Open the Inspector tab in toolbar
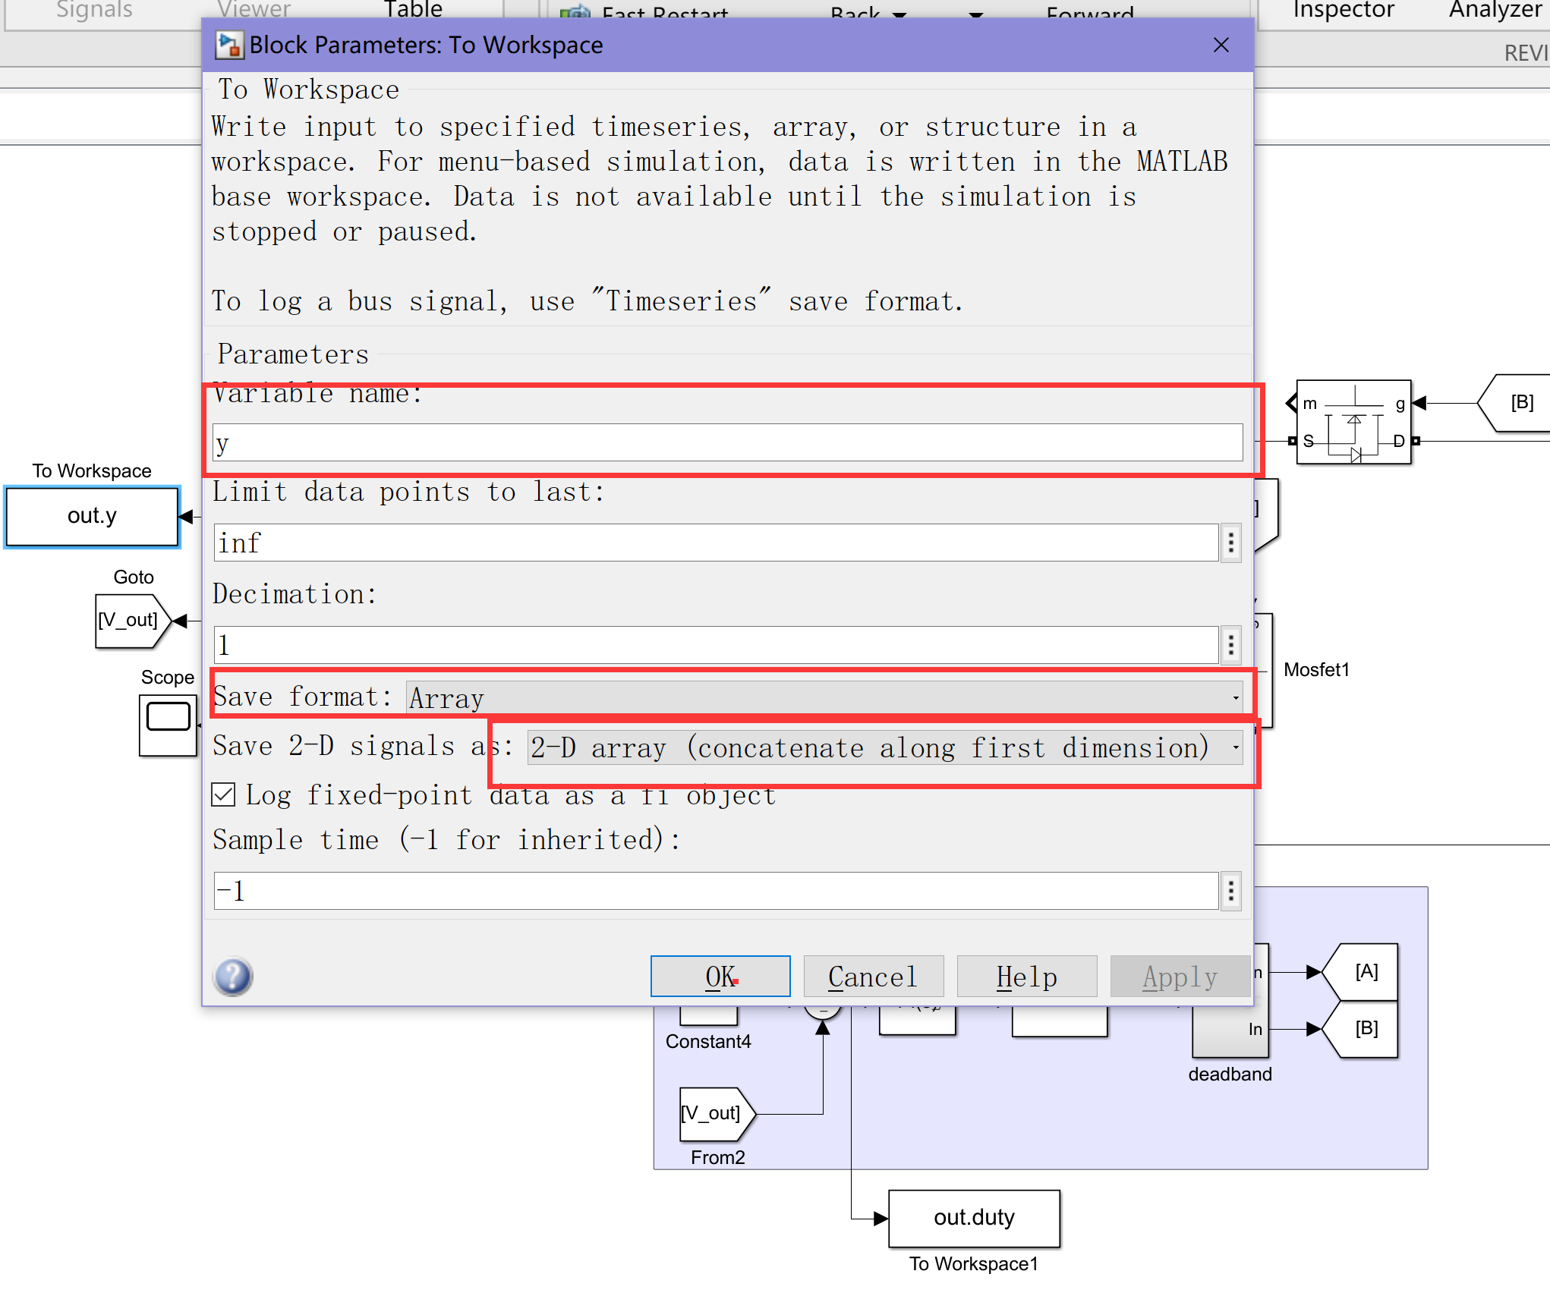1550x1293 pixels. click(1343, 11)
